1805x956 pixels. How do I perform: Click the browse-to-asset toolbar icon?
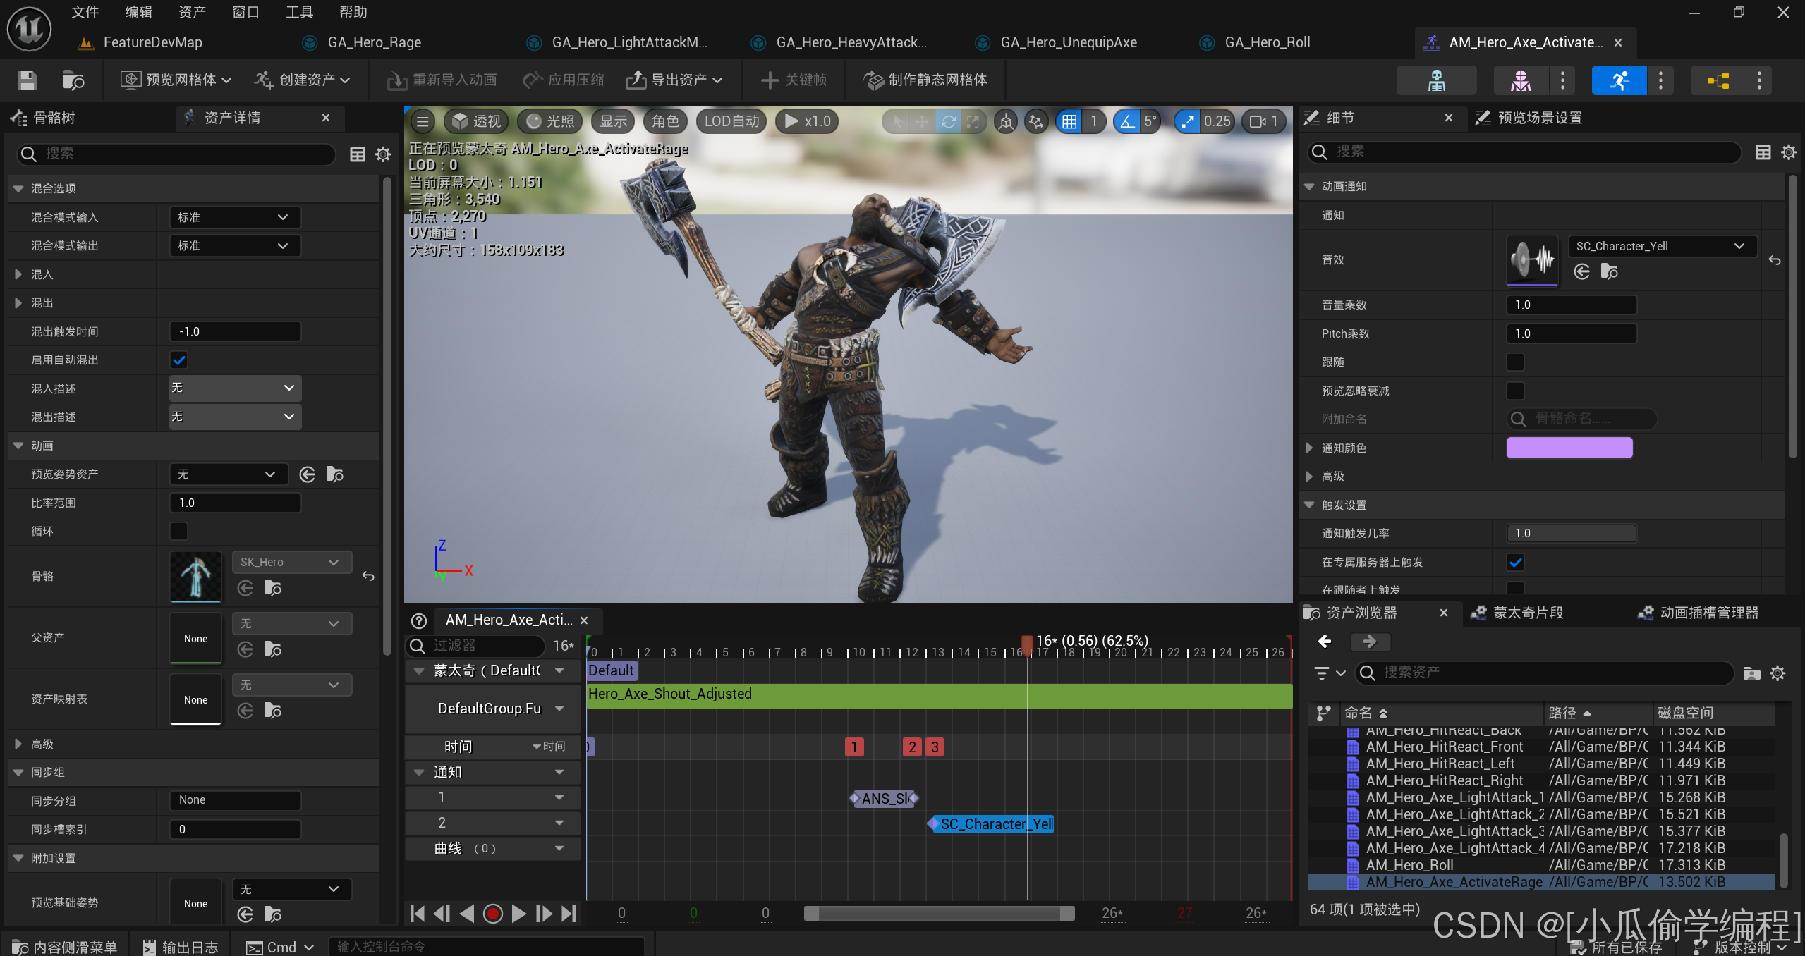[x=73, y=80]
